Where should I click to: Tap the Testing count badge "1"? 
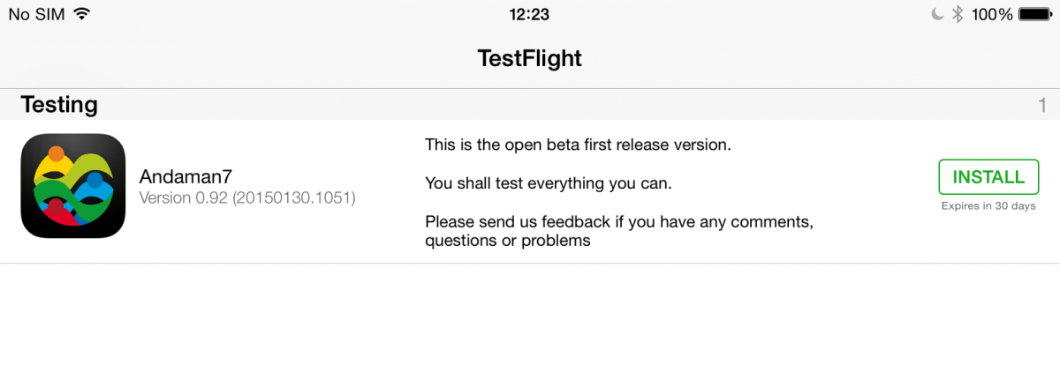(1042, 106)
